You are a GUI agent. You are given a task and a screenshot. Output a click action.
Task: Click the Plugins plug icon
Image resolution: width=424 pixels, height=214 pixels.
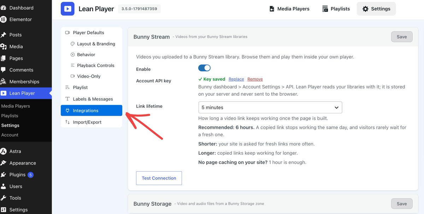pyautogui.click(x=4, y=174)
